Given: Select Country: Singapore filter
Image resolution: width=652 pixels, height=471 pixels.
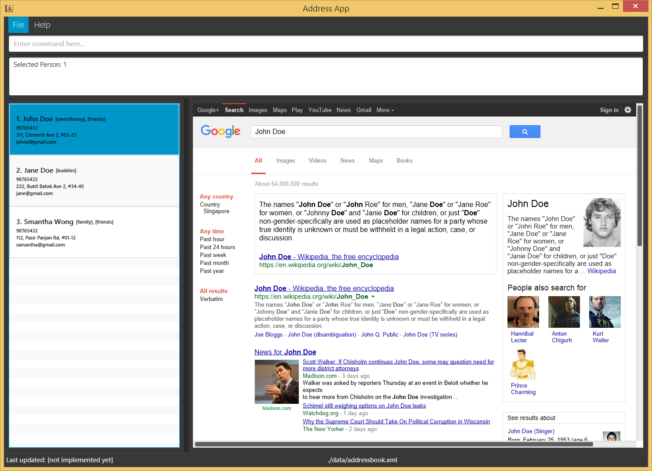Looking at the screenshot, I should [215, 208].
